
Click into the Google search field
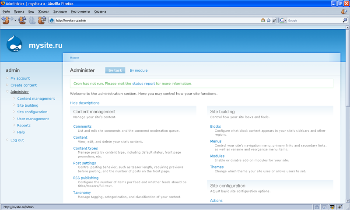[315, 20]
